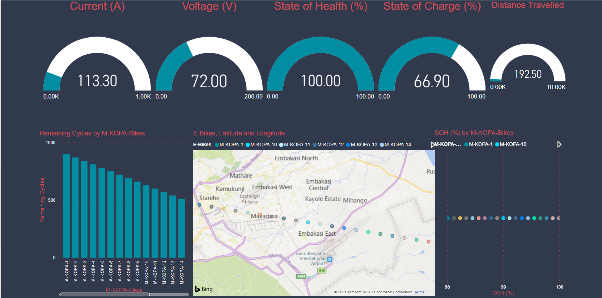Click the M-KOPA-Bikes x-axis title
Viewport: 602px width, 298px height.
[x=124, y=290]
